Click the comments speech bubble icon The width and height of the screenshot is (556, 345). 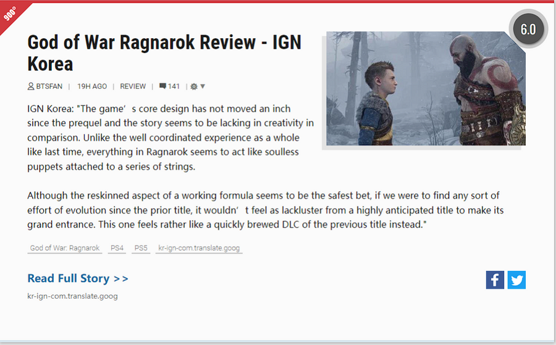162,86
